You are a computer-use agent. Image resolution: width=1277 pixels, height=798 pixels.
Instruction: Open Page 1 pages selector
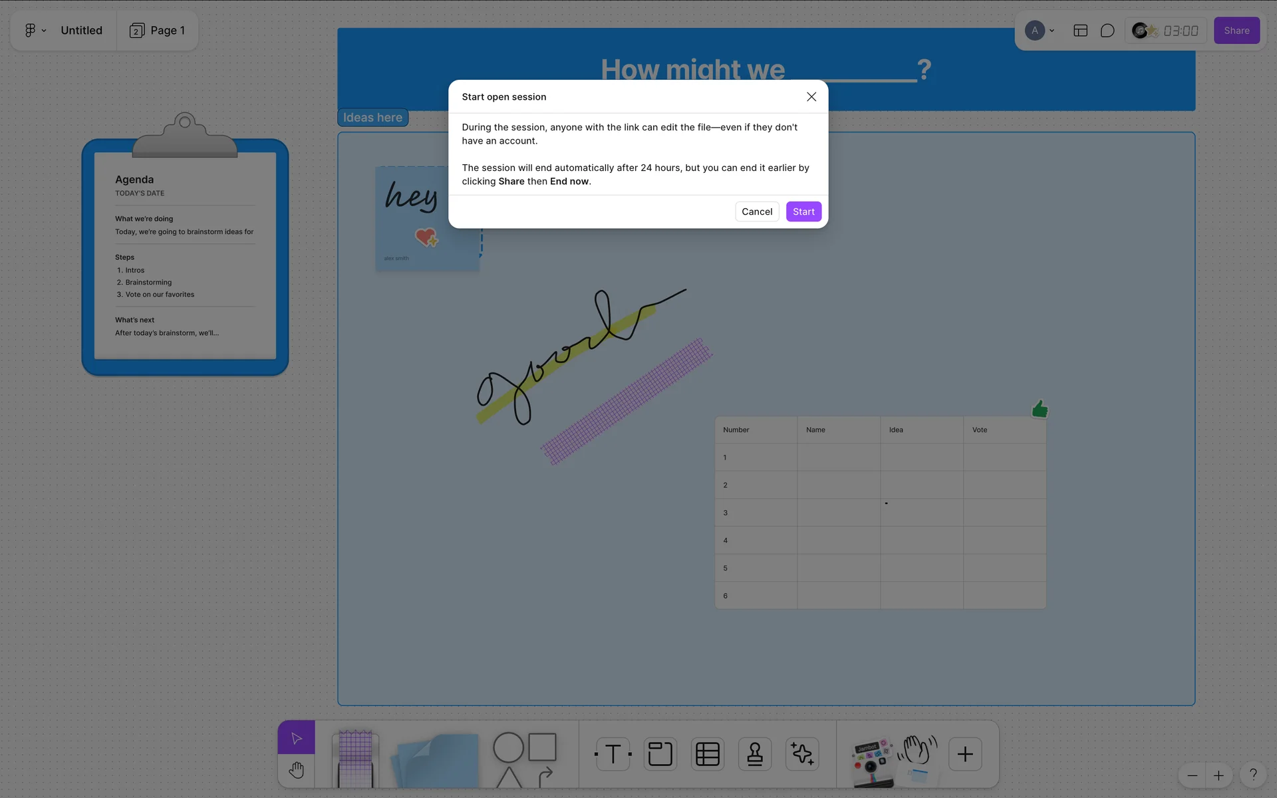click(158, 31)
